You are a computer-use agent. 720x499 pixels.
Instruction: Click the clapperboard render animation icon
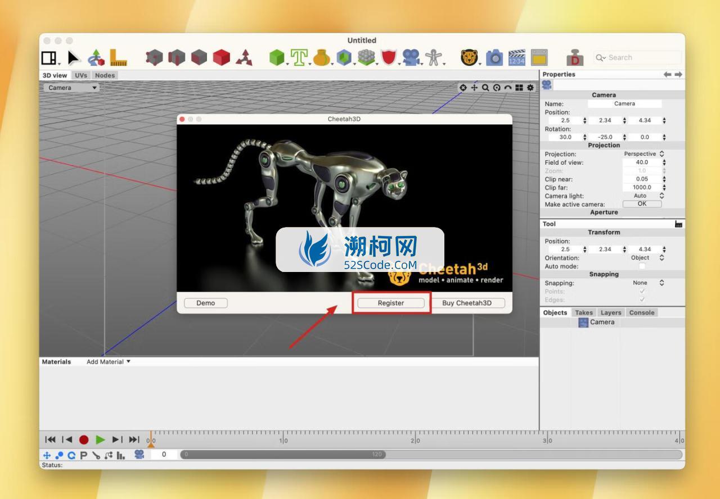pyautogui.click(x=516, y=57)
